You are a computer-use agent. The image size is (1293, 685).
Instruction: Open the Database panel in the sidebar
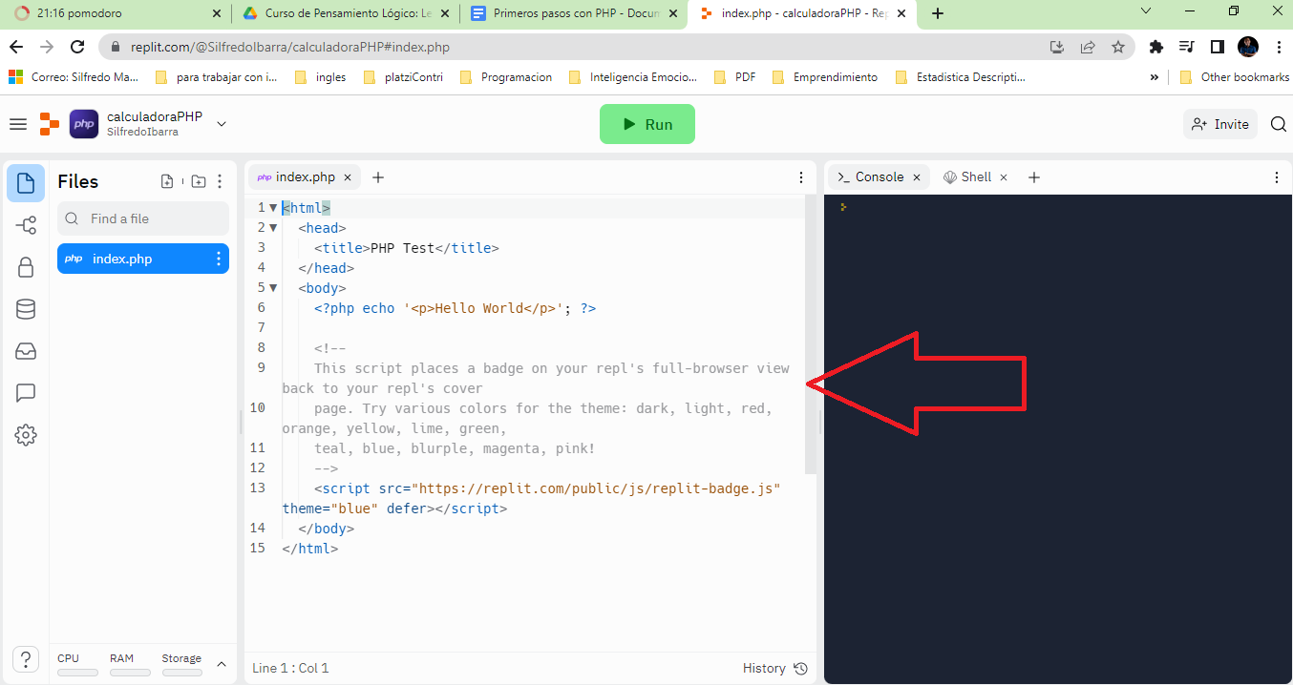click(26, 309)
